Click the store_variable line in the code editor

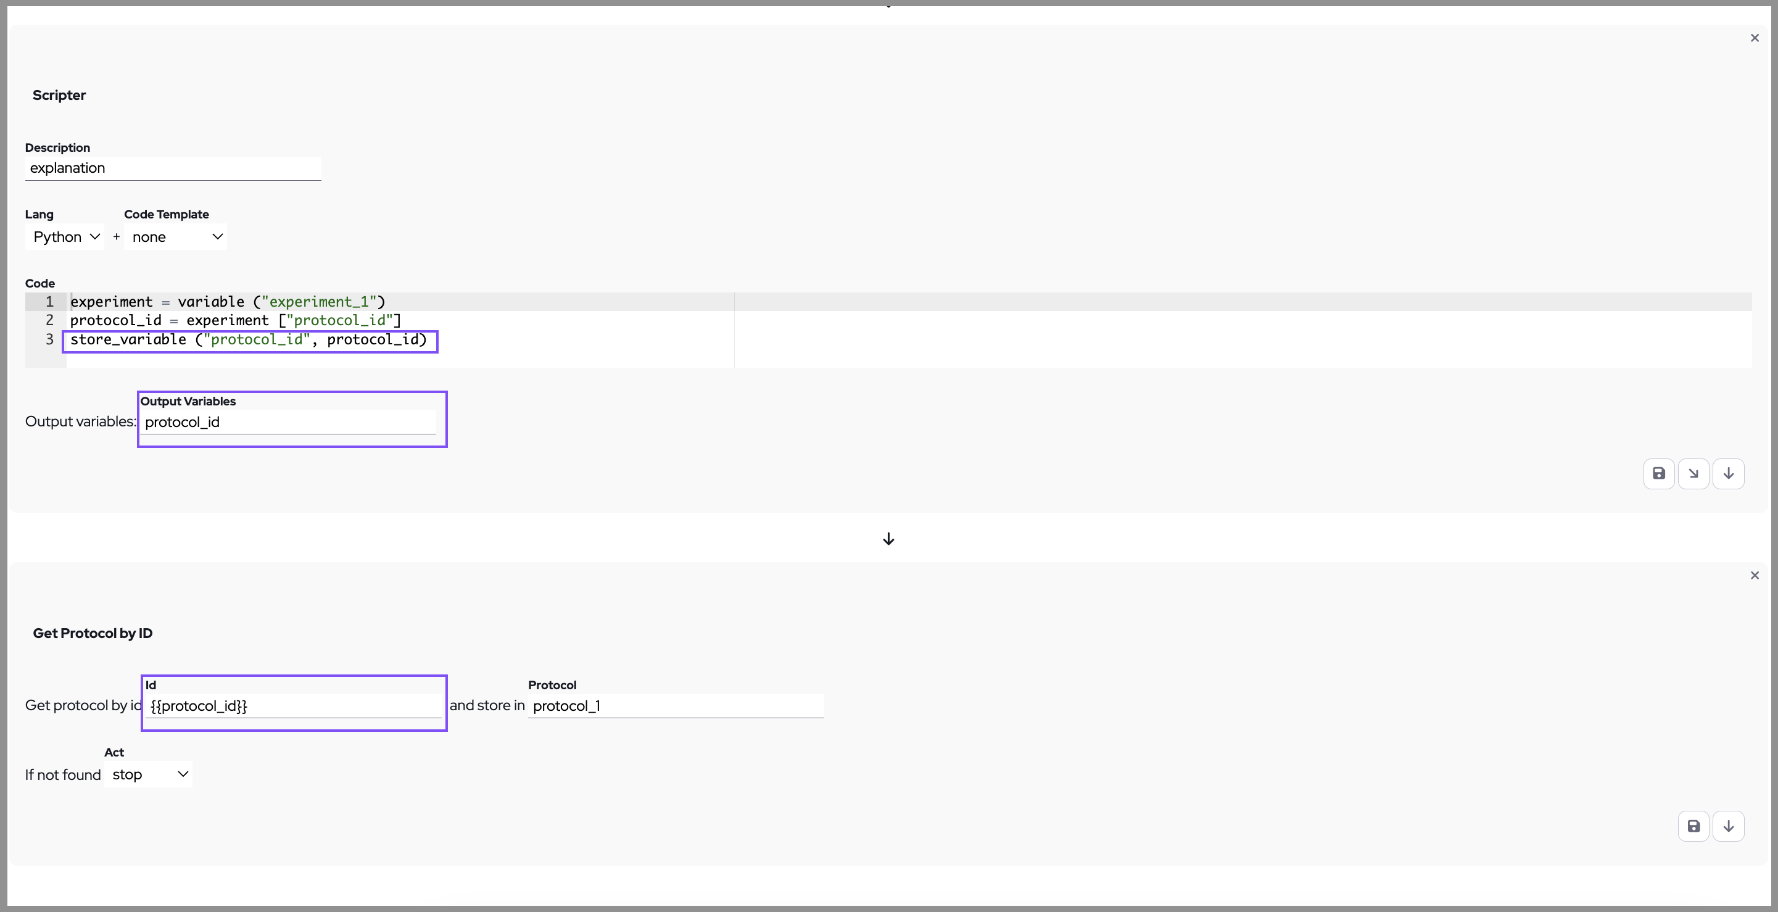coord(249,339)
